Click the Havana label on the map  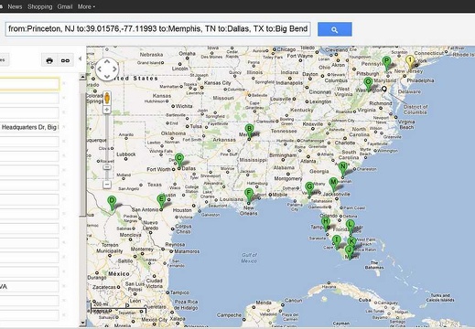(329, 287)
